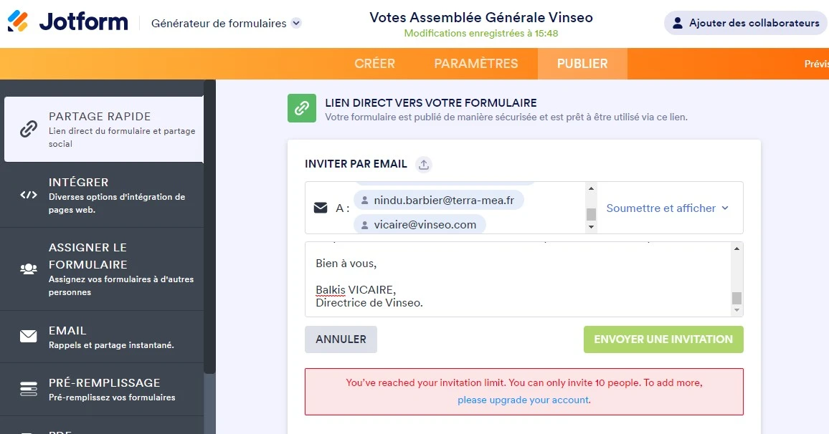Click the Assigner le formulaire people icon
The height and width of the screenshot is (434, 829).
point(29,269)
